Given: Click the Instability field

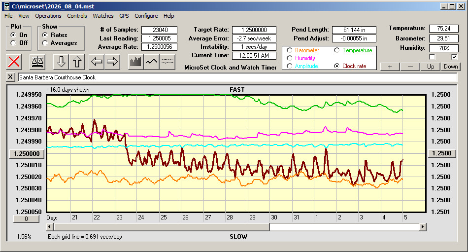Looking at the screenshot, I should coord(254,47).
